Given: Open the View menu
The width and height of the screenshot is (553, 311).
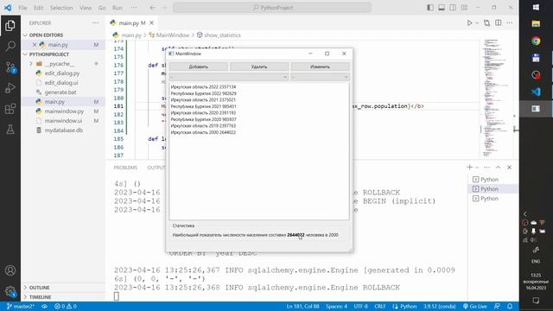Looking at the screenshot, I should point(86,8).
